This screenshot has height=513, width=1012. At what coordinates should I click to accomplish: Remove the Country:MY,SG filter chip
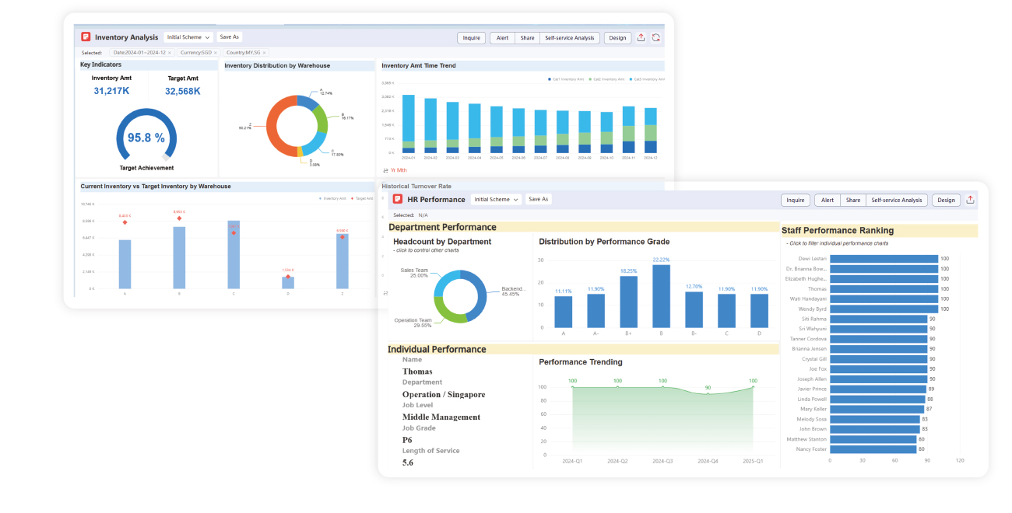[x=265, y=53]
